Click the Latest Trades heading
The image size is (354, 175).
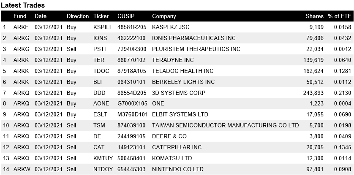(23, 5)
